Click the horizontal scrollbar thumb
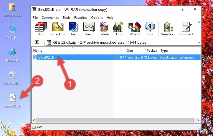 [115, 120]
